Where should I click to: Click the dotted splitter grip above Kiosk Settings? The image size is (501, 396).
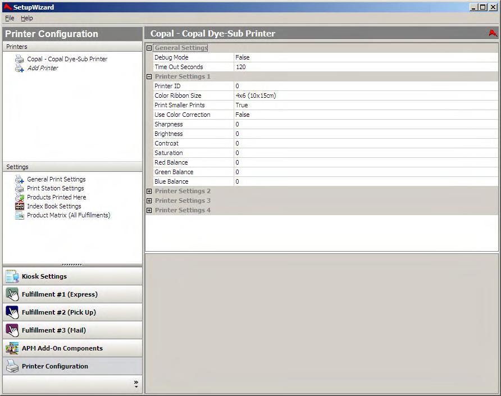(72, 265)
